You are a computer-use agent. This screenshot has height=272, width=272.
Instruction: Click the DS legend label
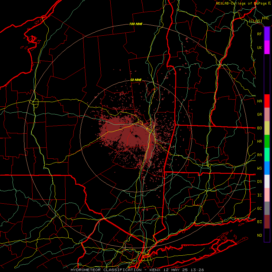coord(259,182)
